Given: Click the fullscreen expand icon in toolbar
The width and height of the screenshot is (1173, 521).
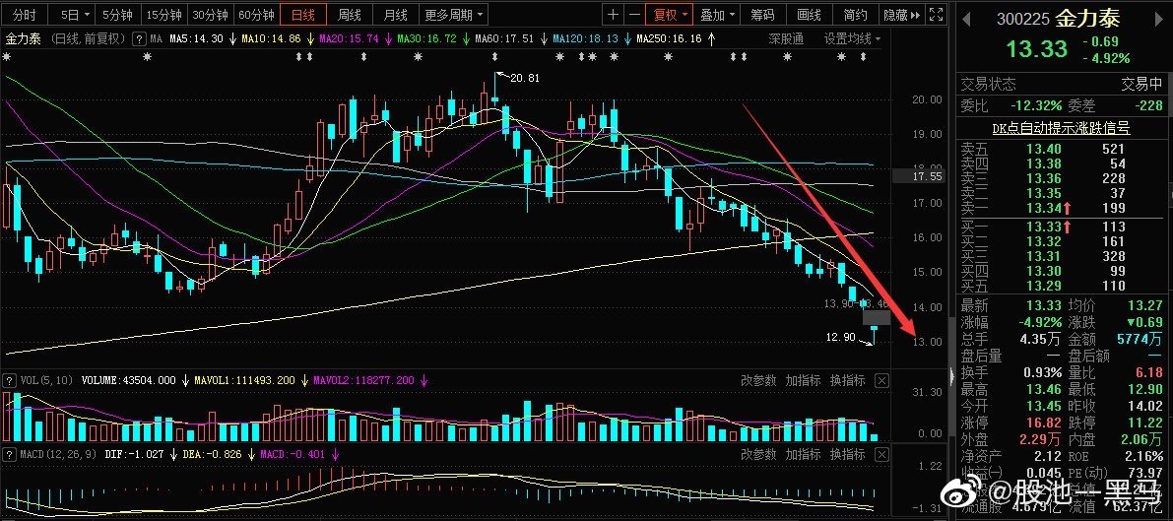Looking at the screenshot, I should 936,15.
